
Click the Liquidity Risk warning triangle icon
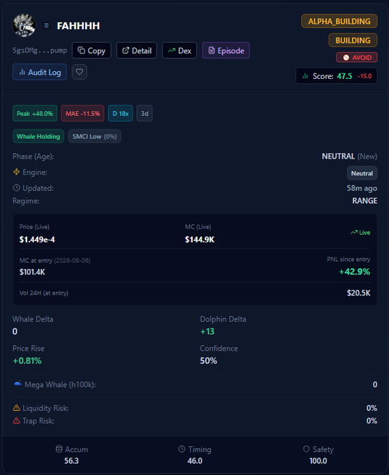tap(16, 408)
